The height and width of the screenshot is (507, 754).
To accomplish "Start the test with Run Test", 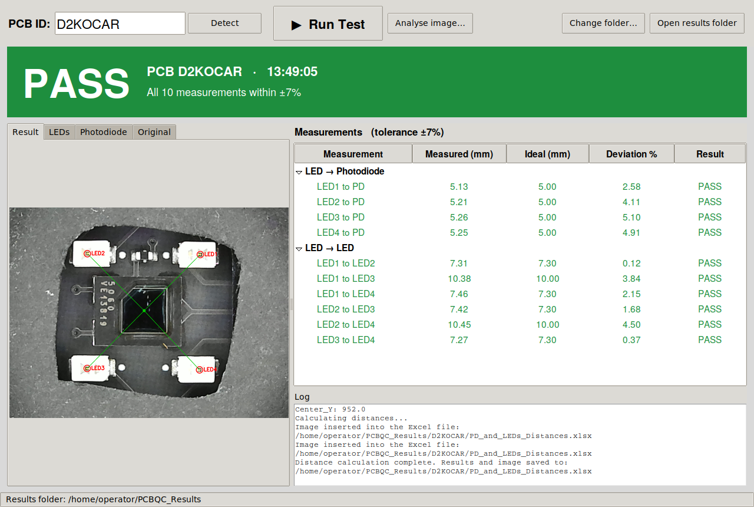I will [x=328, y=24].
